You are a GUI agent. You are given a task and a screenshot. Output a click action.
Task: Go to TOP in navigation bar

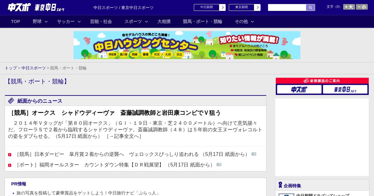(x=16, y=21)
